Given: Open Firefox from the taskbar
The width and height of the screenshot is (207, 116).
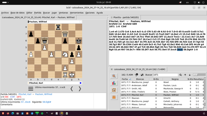Looking at the screenshot, I should [8, 113].
